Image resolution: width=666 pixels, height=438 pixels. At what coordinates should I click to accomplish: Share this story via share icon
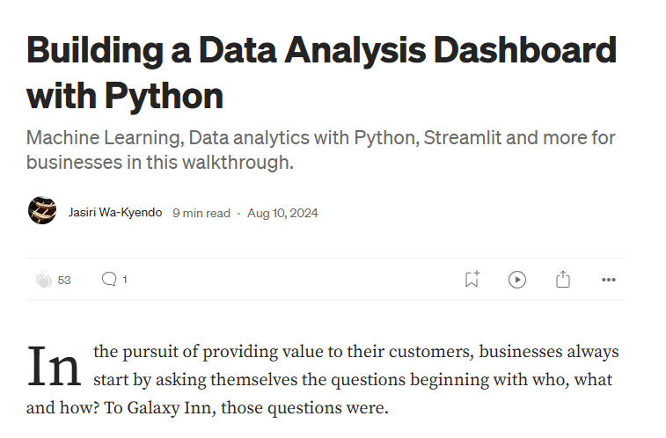(x=563, y=280)
